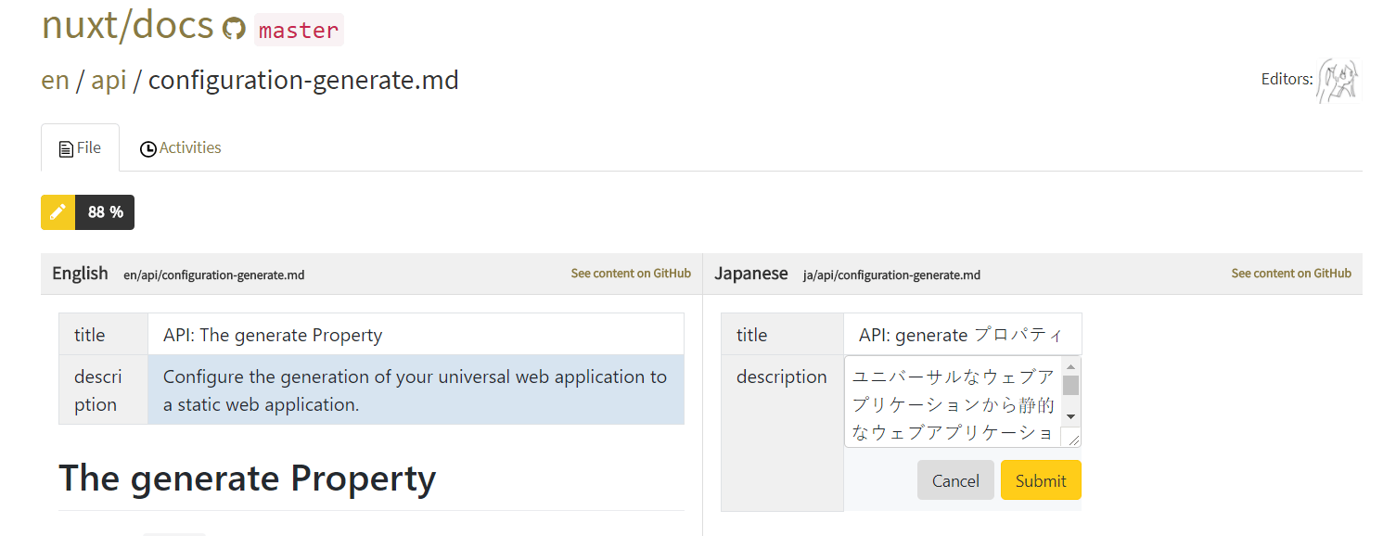Go to the en breadcrumb folder
This screenshot has width=1396, height=536.
(56, 80)
